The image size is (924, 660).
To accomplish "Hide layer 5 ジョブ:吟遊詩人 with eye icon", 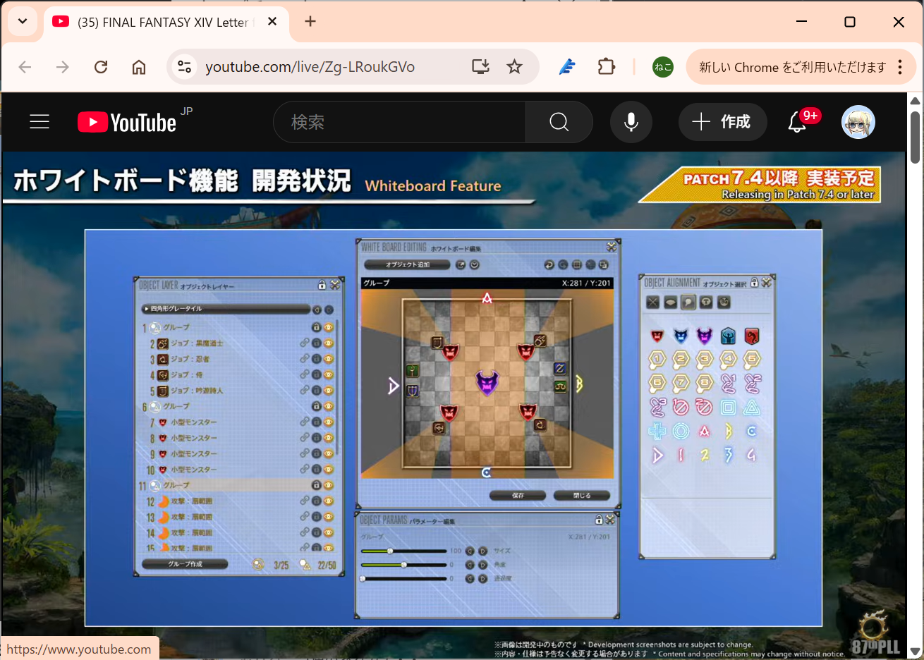I will 329,390.
